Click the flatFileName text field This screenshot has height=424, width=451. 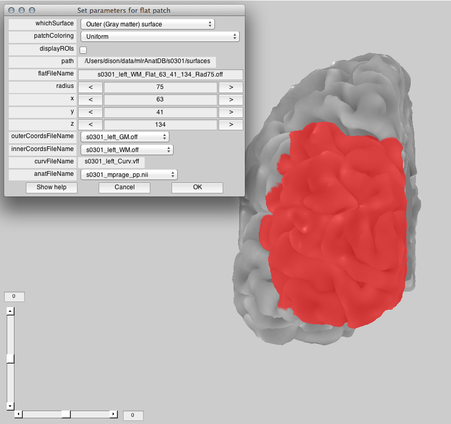point(160,74)
